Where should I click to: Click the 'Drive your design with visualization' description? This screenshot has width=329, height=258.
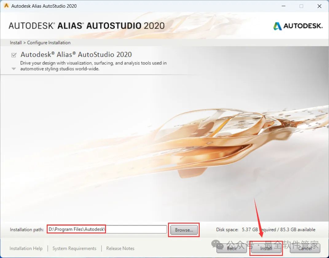pos(93,66)
